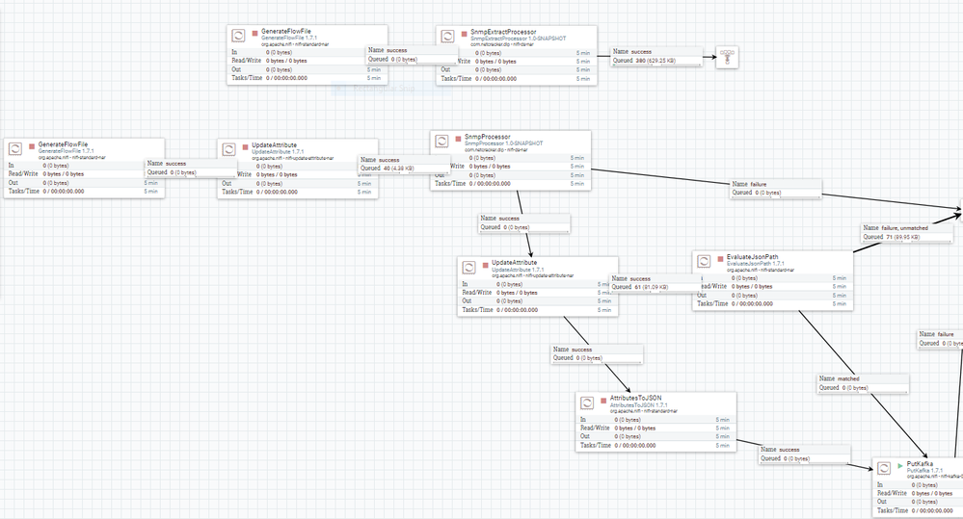Click the SnmpProcessor processor icon
Viewport: 963px width, 519px height.
pyautogui.click(x=441, y=142)
